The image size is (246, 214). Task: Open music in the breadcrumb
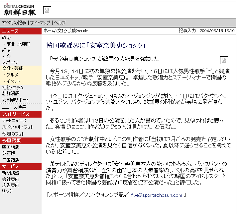[83, 31]
